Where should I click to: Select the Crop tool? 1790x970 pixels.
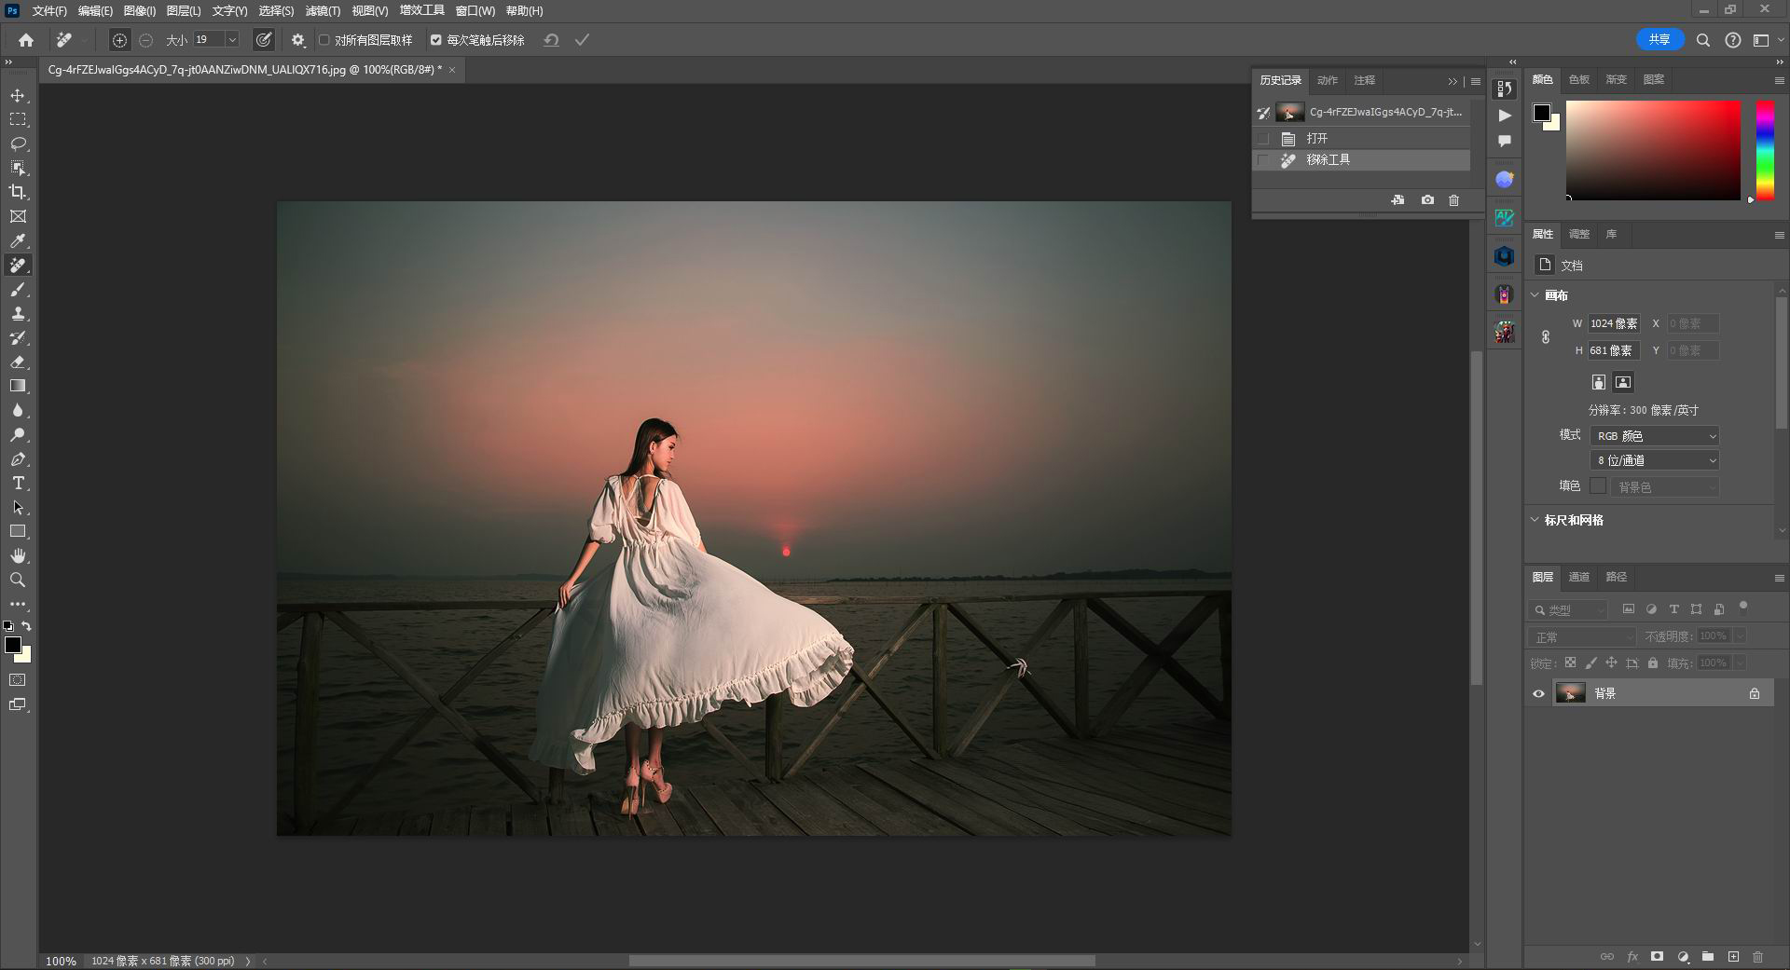click(18, 192)
